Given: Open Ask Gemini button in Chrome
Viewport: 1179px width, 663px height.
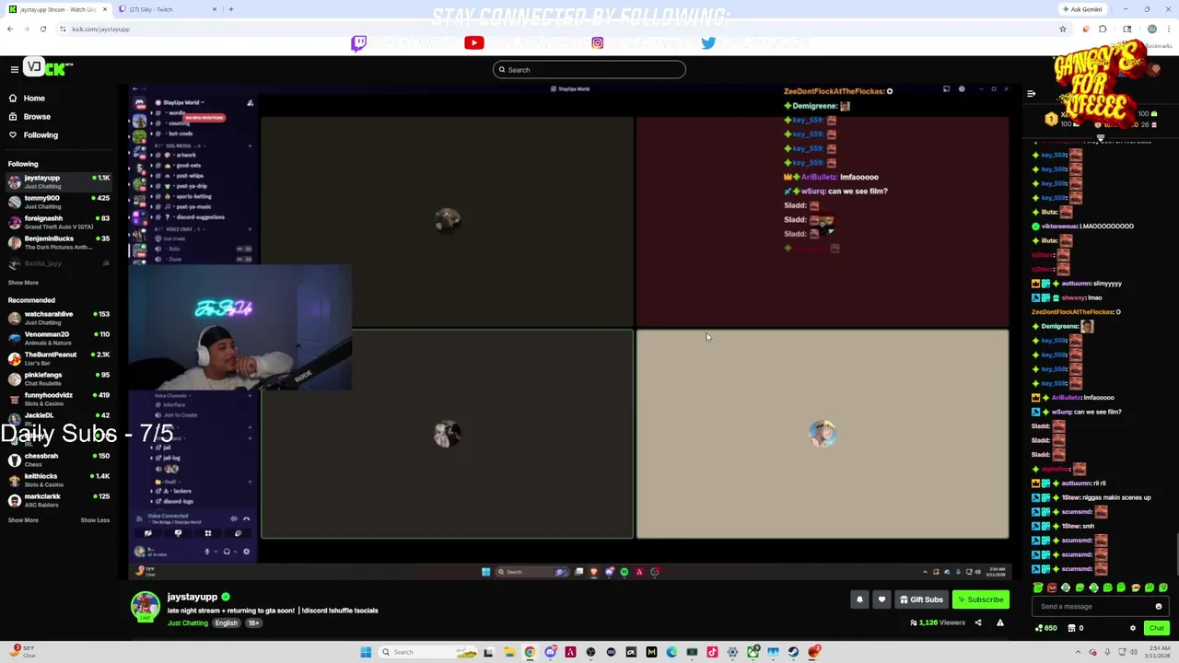Looking at the screenshot, I should point(1082,9).
